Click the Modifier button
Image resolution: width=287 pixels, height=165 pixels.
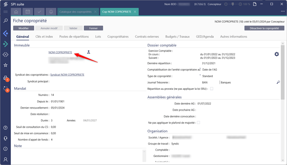tap(24, 28)
